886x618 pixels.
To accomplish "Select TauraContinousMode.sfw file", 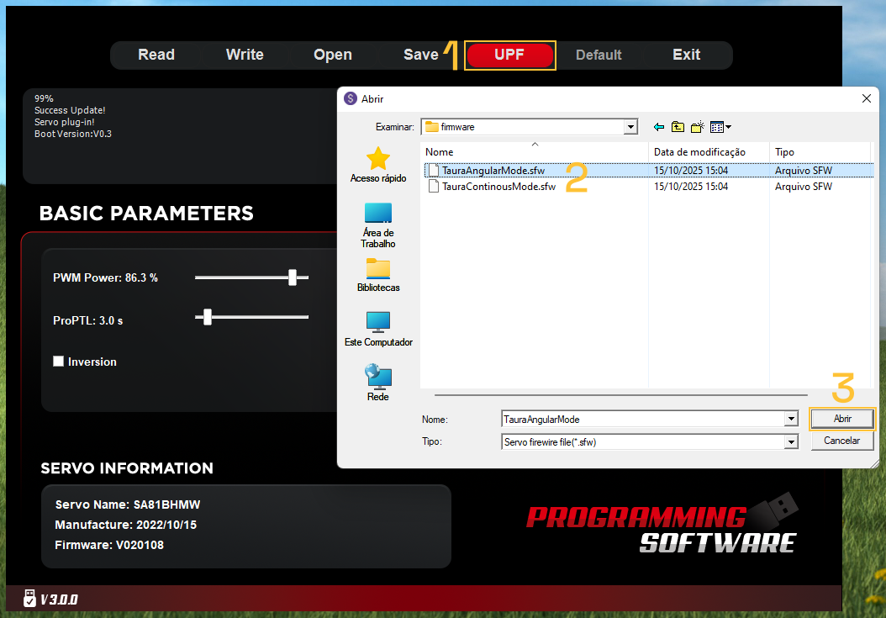I will (x=498, y=187).
